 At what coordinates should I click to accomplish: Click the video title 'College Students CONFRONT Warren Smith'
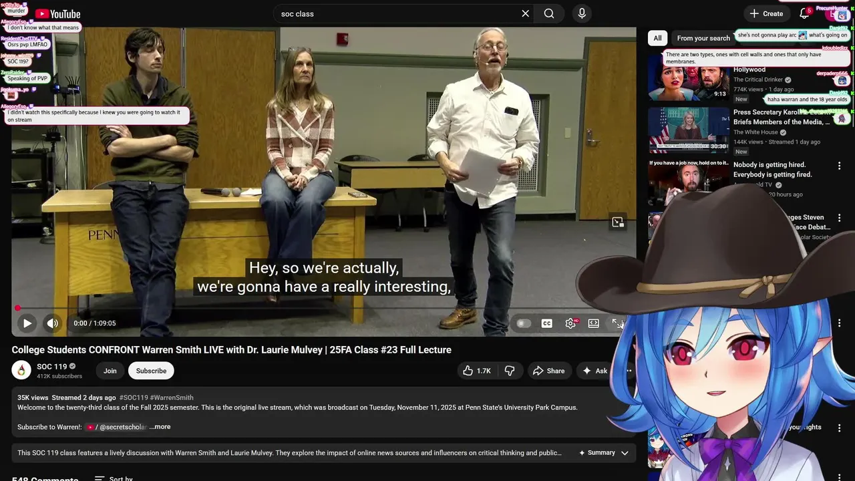coord(231,350)
